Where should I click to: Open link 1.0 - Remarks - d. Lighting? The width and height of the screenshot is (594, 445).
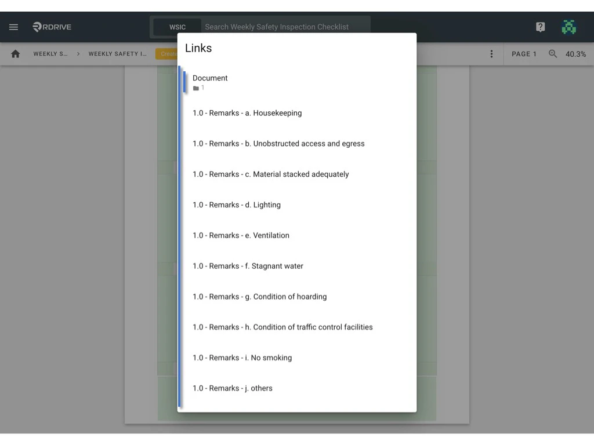click(237, 205)
